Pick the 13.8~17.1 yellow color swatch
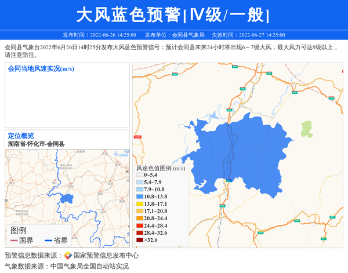This screenshot has width=348, height=273. point(140,204)
